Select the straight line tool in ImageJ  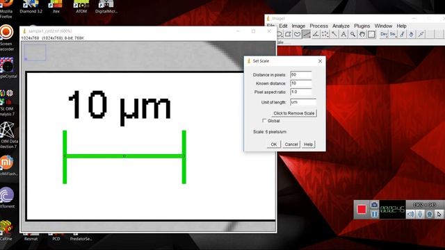point(306,34)
